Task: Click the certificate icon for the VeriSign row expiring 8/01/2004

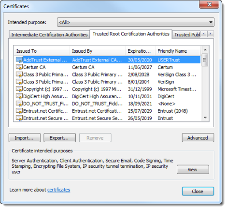Action: tap(19, 82)
